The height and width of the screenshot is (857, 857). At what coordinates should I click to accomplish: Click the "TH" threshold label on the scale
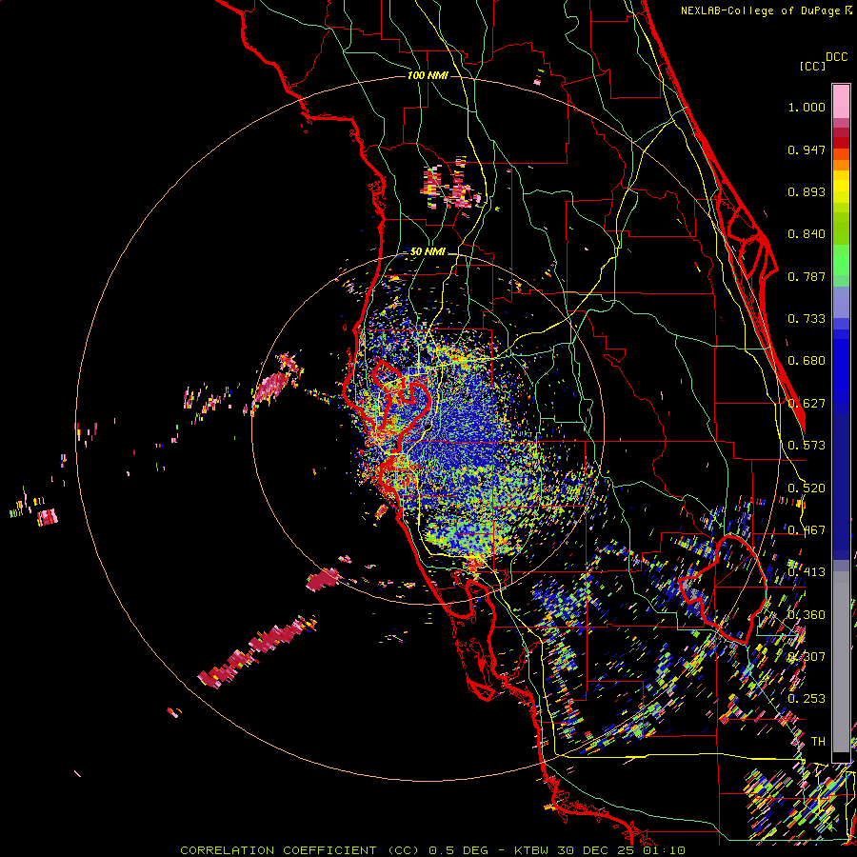[x=818, y=742]
